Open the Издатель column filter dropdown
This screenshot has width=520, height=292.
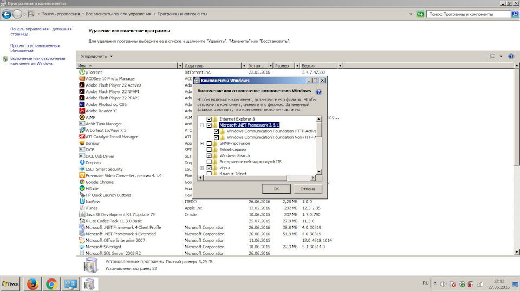point(244,65)
